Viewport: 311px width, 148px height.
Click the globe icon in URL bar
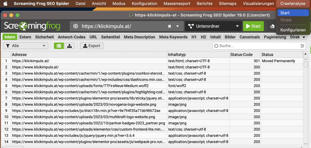(x=76, y=26)
